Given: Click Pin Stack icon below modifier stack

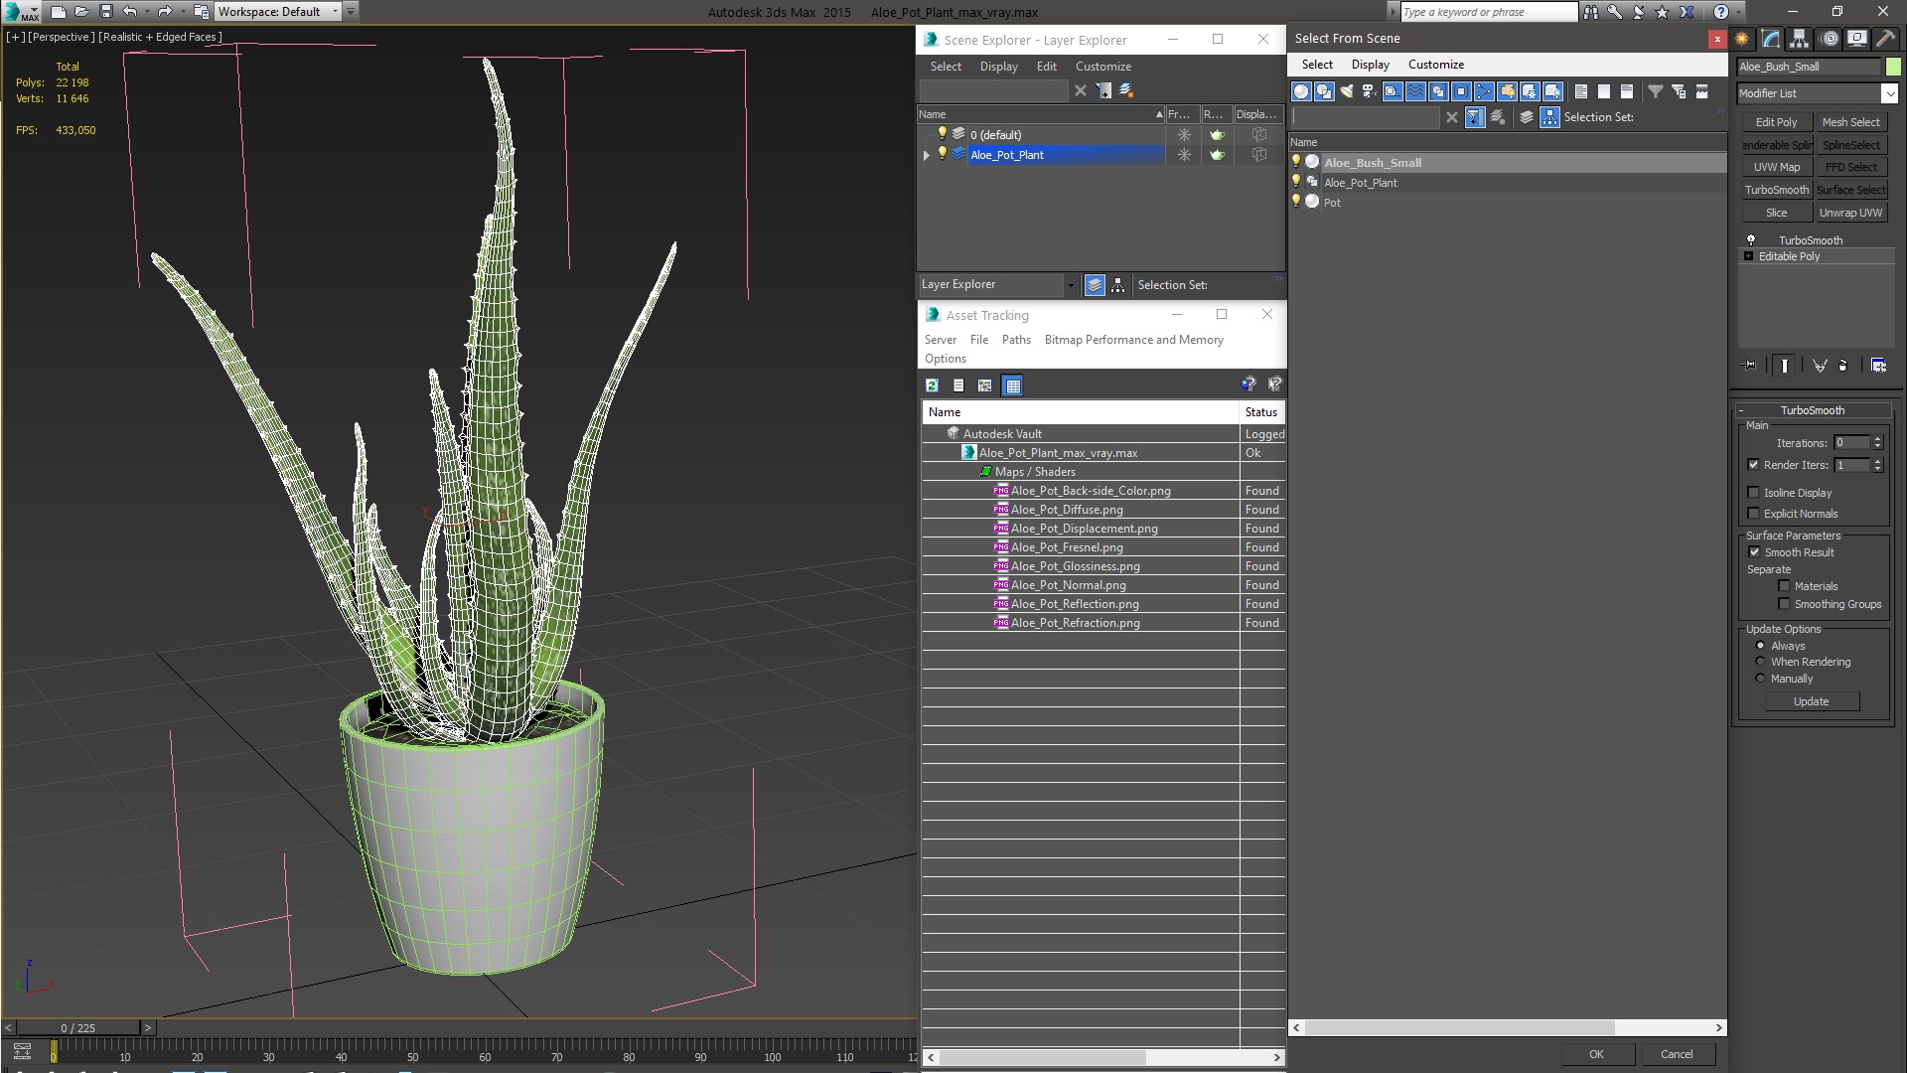Looking at the screenshot, I should tap(1750, 366).
